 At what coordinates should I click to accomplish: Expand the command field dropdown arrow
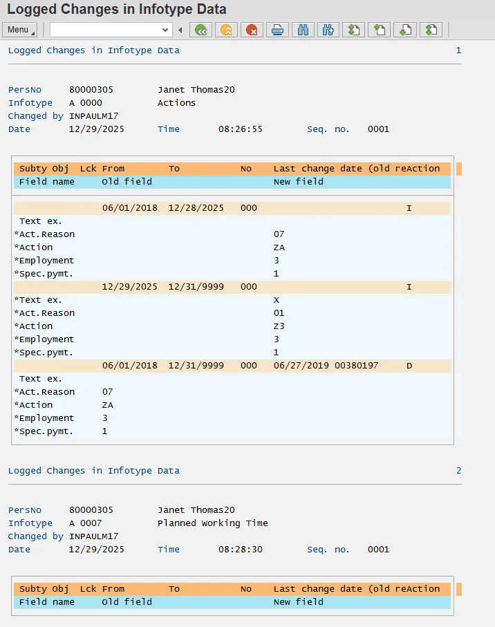click(x=165, y=30)
